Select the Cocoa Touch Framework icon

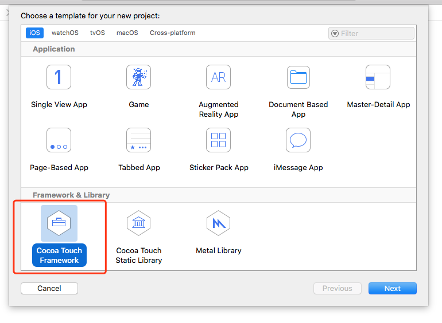click(x=59, y=223)
